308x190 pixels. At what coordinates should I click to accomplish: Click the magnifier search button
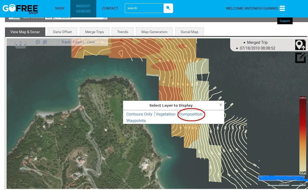click(x=168, y=8)
